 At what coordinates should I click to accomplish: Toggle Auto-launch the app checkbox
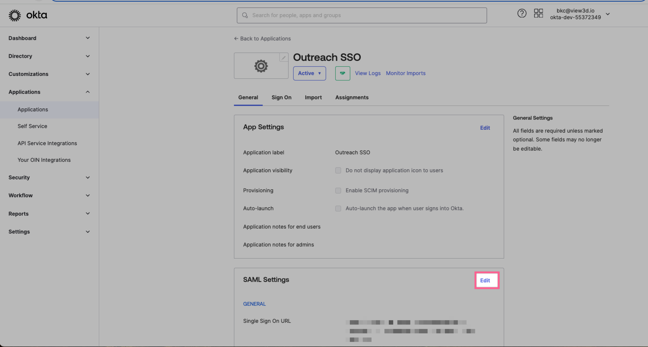coord(338,209)
